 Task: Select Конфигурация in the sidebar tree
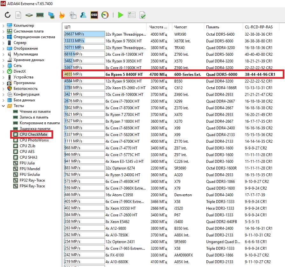click(26, 94)
